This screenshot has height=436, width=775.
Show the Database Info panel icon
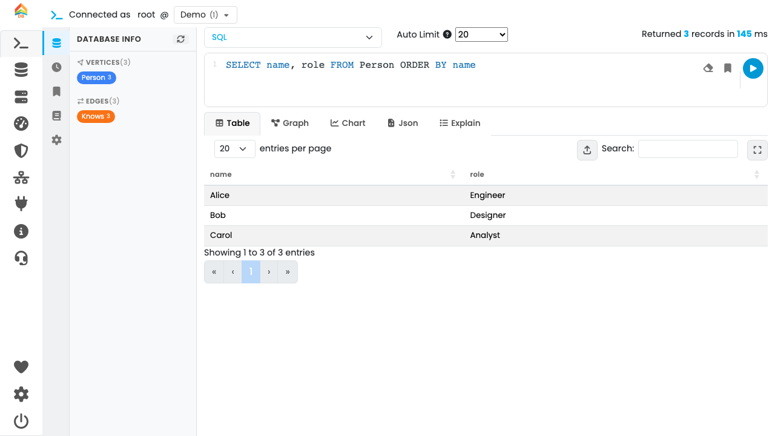tap(56, 43)
